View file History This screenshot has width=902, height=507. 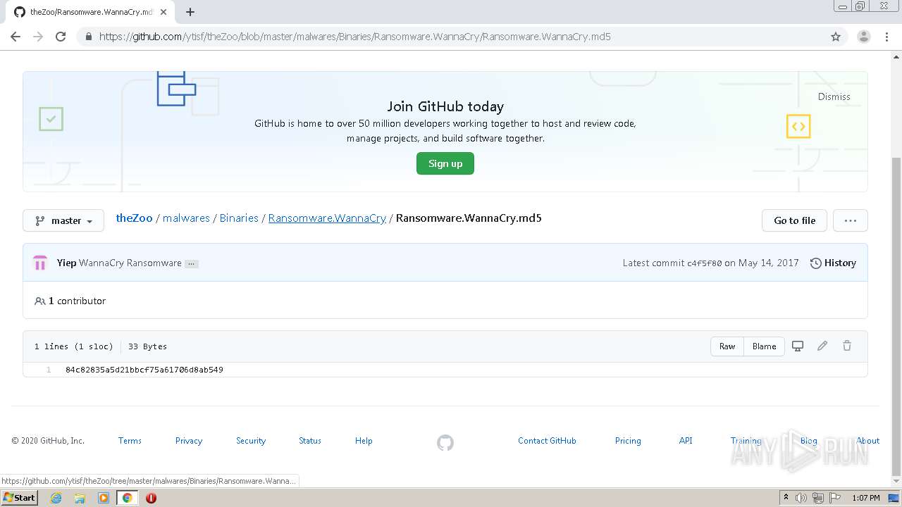pos(833,263)
